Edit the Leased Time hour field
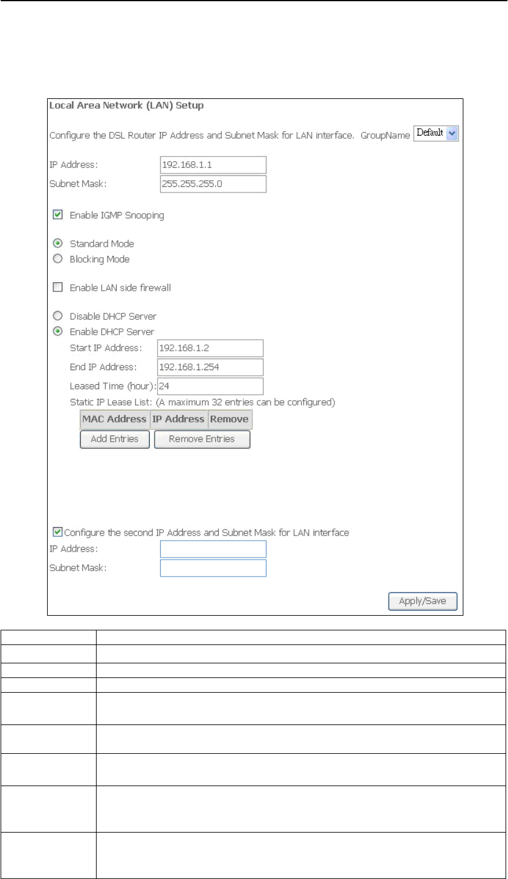Screen dimensions: 508x879 tap(210, 386)
